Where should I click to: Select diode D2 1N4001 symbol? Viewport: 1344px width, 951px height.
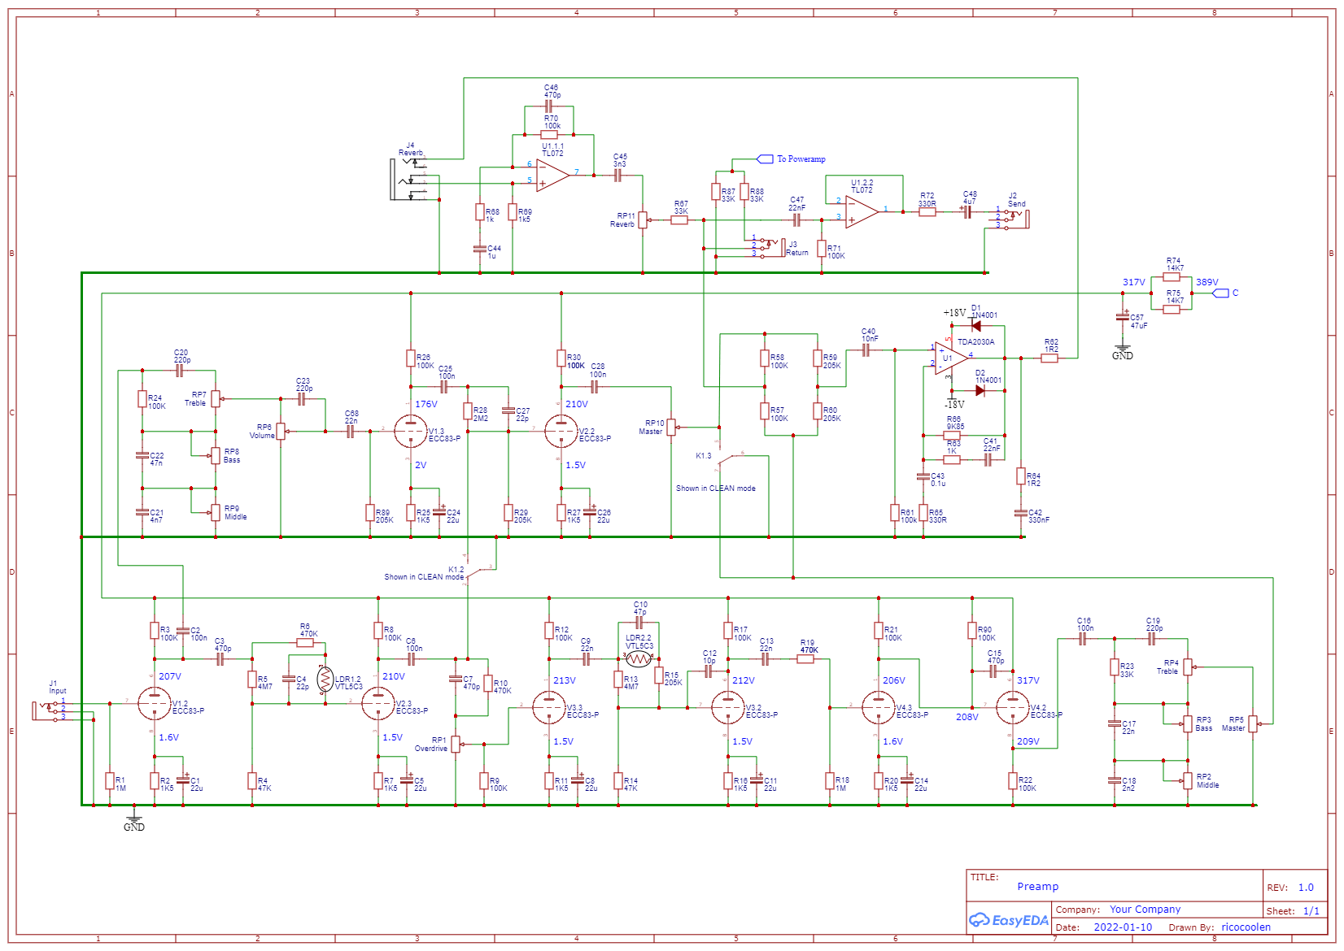[x=980, y=391]
